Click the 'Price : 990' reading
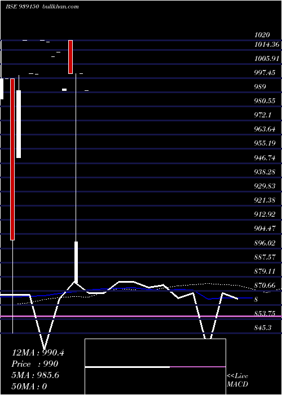Viewport: 282px width, 395px height. [35, 364]
